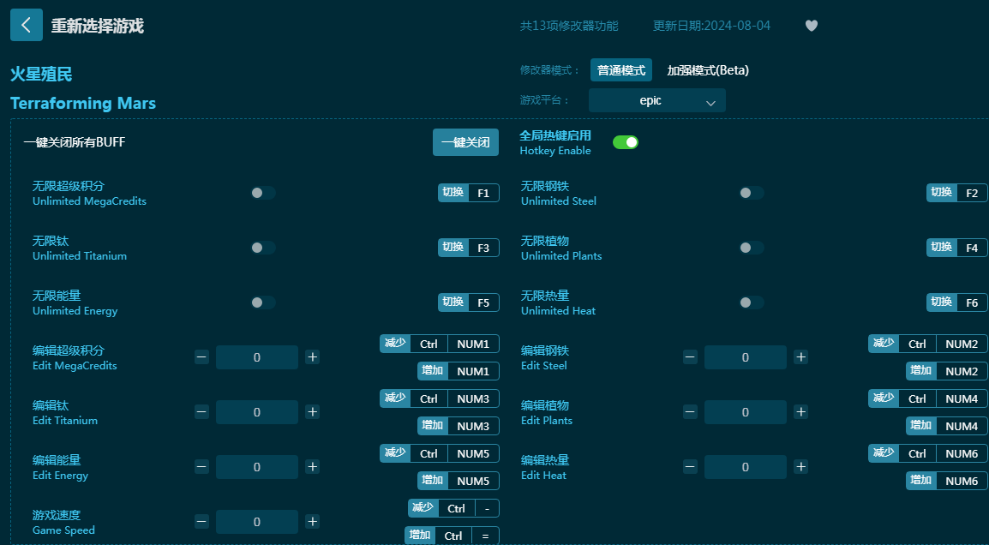
Task: Toggle Unlimited Steel on
Action: point(752,193)
